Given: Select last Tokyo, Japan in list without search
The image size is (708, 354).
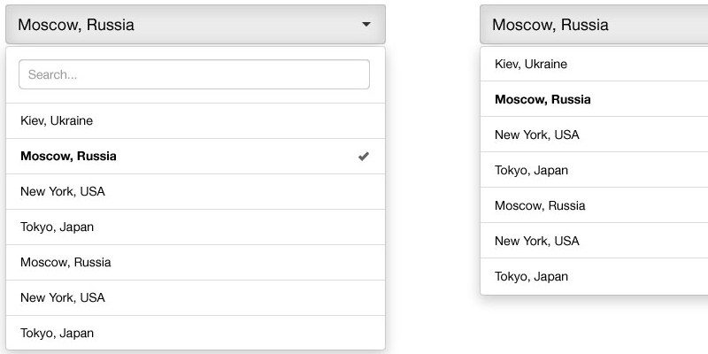Looking at the screenshot, I should click(531, 276).
